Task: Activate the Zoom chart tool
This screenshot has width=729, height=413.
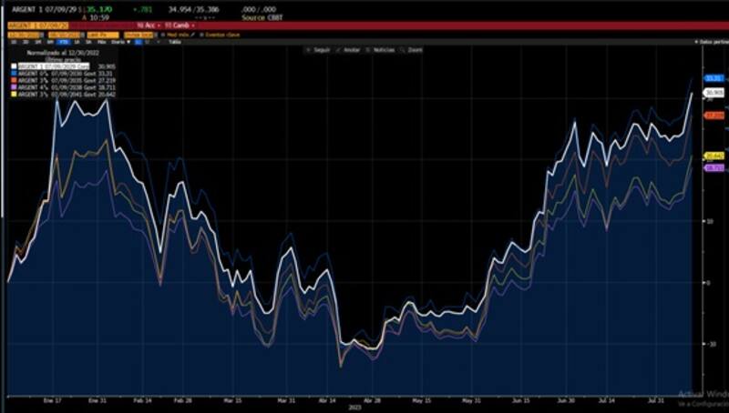Action: 411,50
